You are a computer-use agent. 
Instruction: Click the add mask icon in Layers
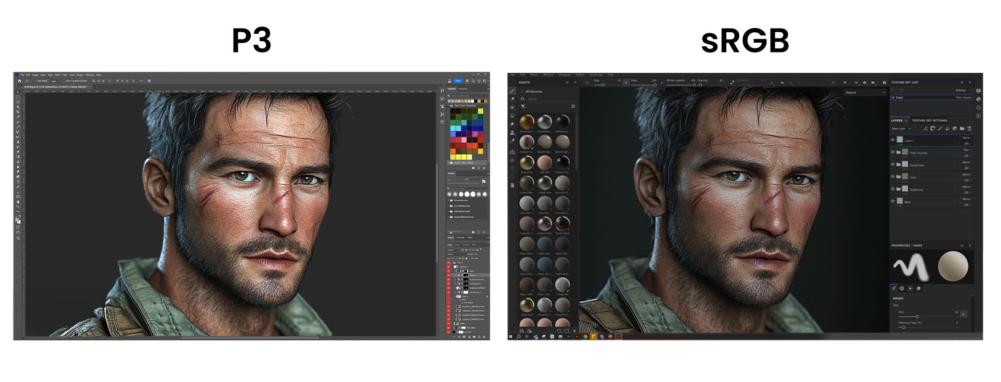[932, 129]
